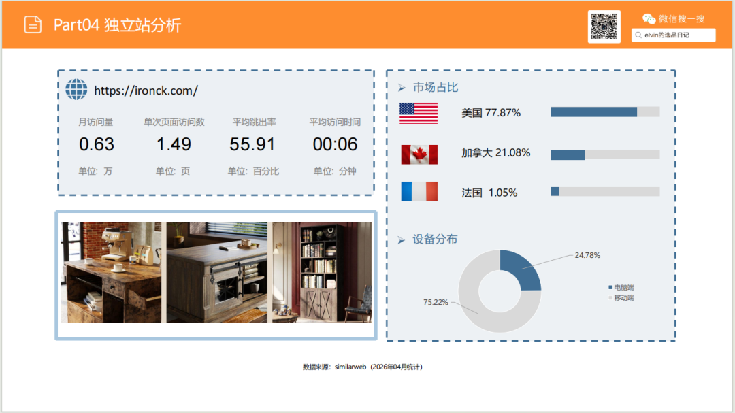Open the tall bookshelf cabinet photo
This screenshot has width=735, height=413.
coord(323,271)
